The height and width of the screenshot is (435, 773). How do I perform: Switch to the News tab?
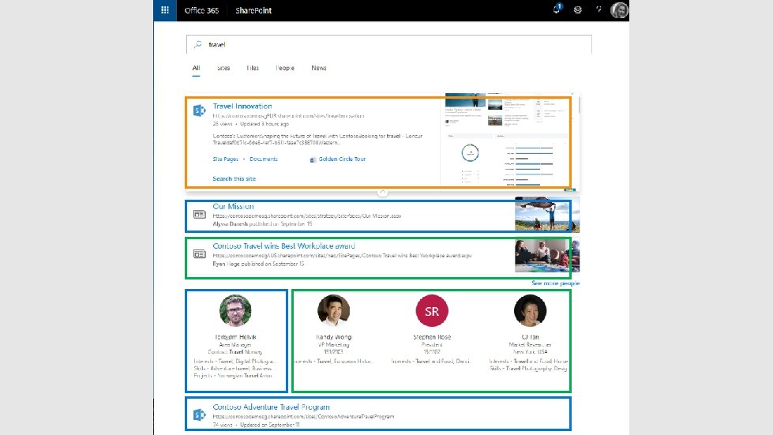(319, 68)
